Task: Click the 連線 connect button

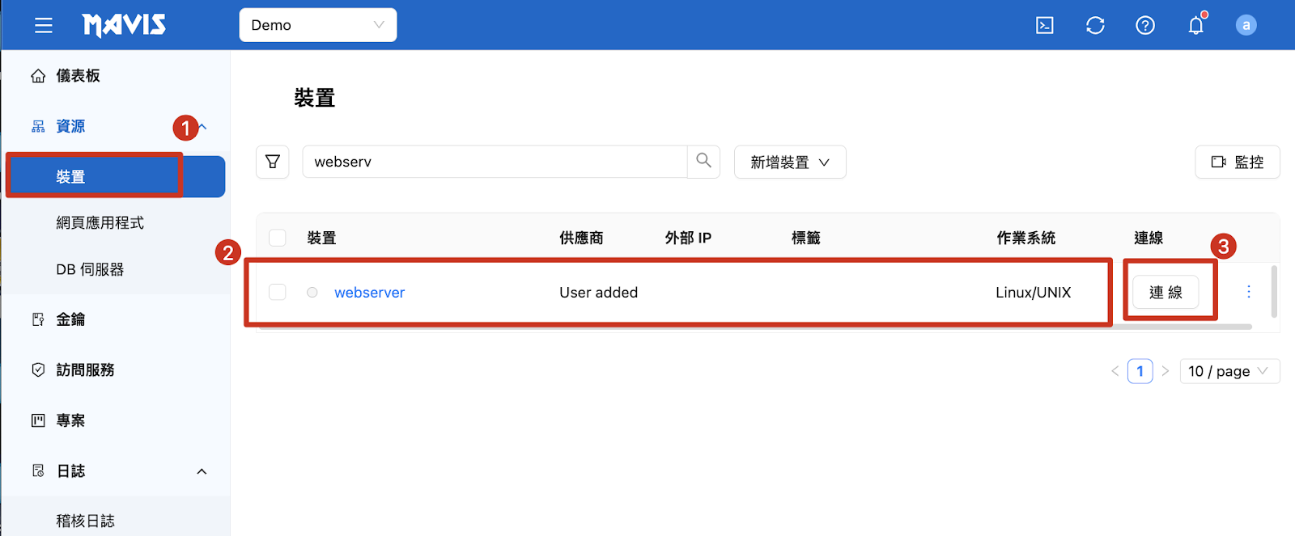Action: (x=1165, y=293)
